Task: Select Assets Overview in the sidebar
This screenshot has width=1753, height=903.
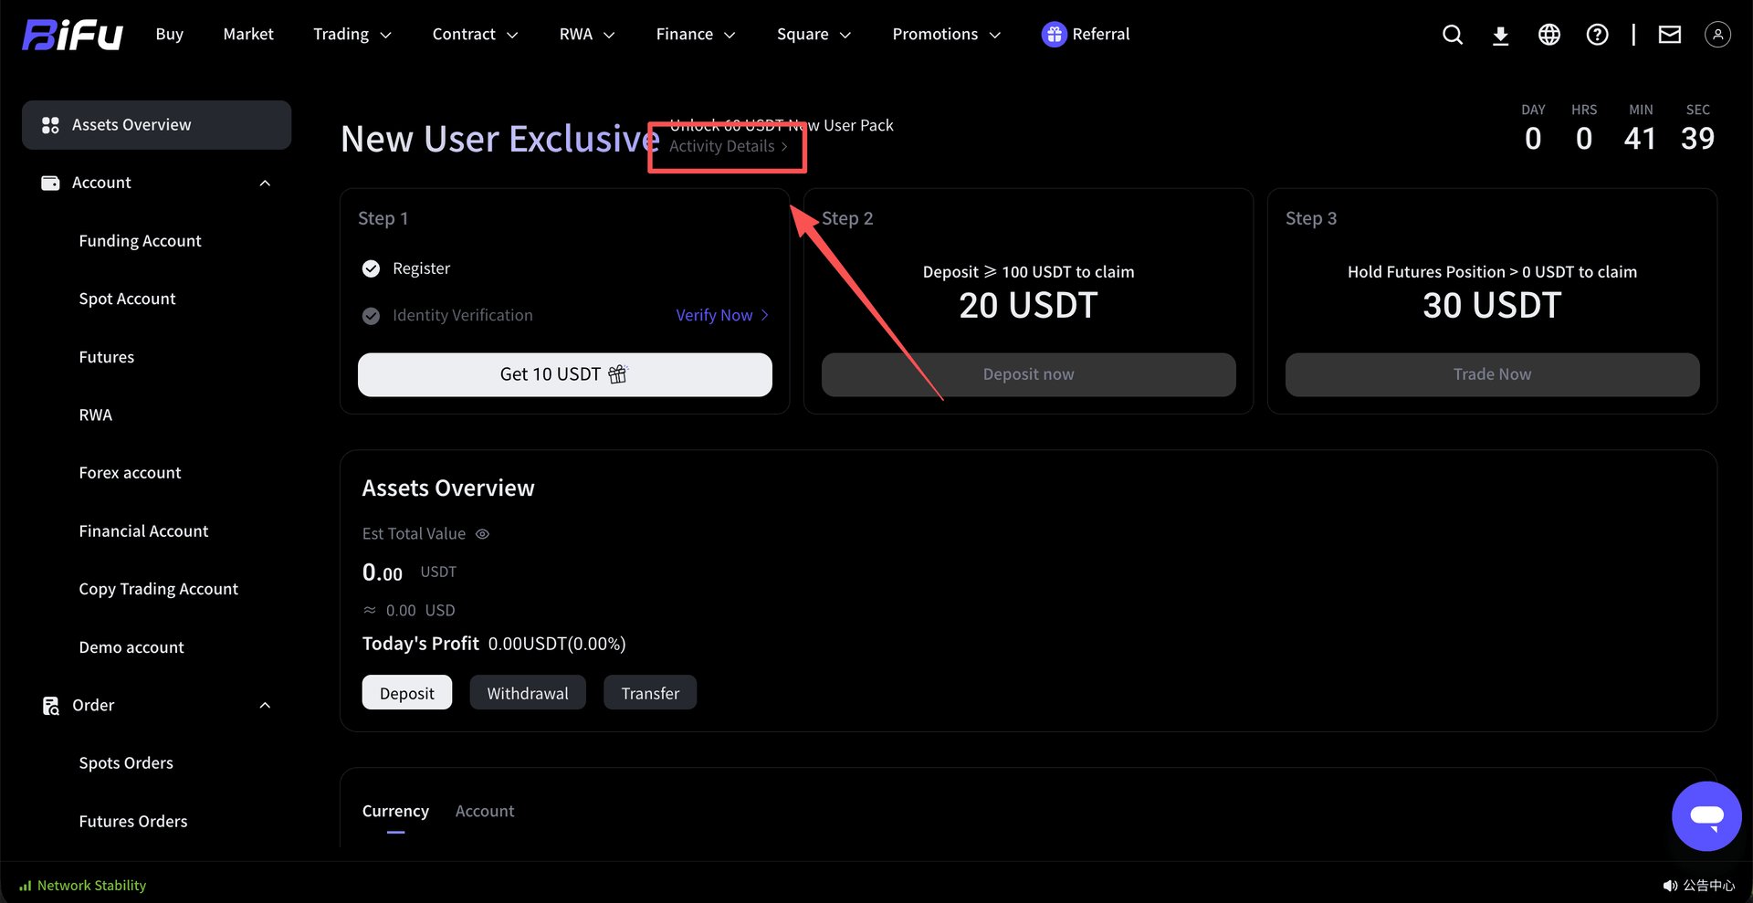Action: pyautogui.click(x=156, y=125)
